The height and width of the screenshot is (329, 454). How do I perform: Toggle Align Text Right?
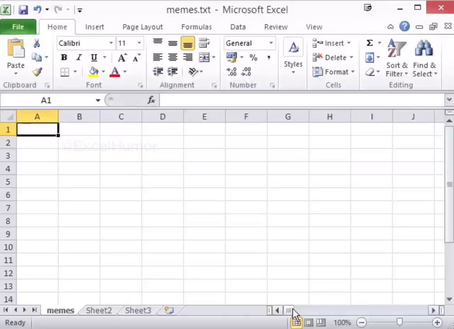coord(188,57)
